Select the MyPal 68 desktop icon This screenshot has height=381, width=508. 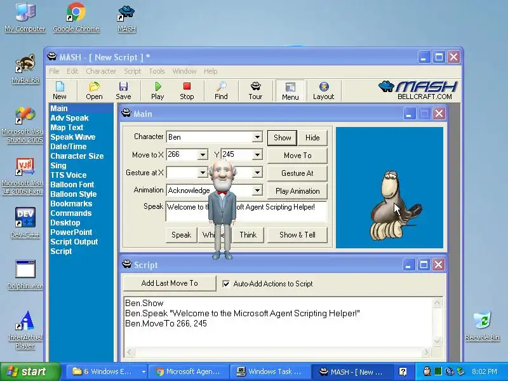[x=25, y=69]
